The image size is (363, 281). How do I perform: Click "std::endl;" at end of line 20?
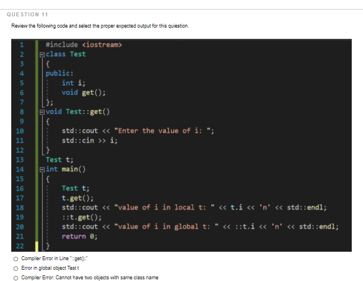[319, 226]
